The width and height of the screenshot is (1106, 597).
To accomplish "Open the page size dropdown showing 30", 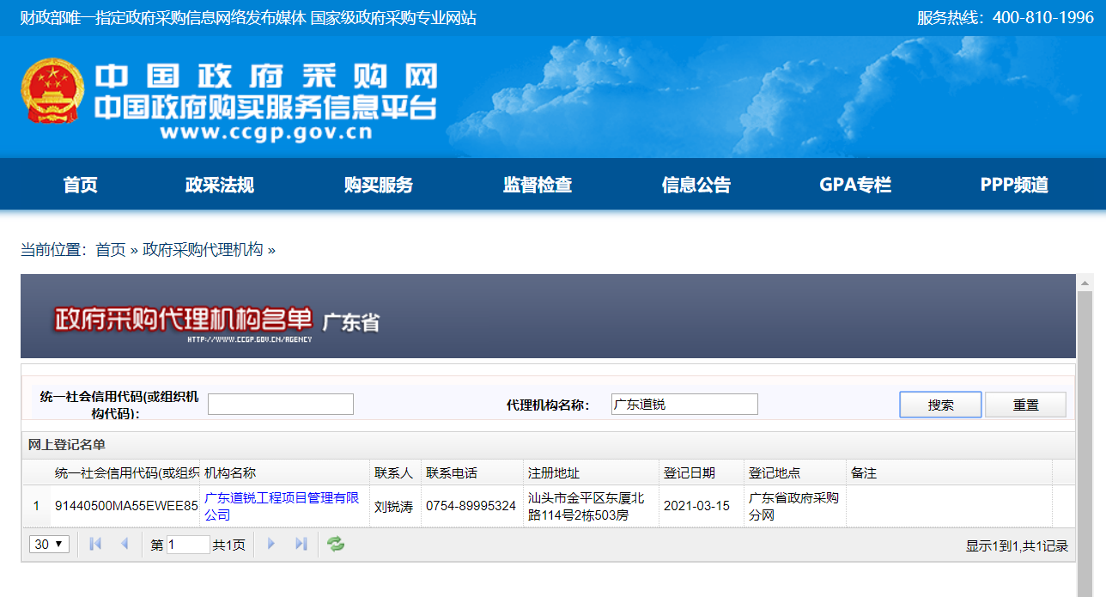I will click(x=50, y=544).
